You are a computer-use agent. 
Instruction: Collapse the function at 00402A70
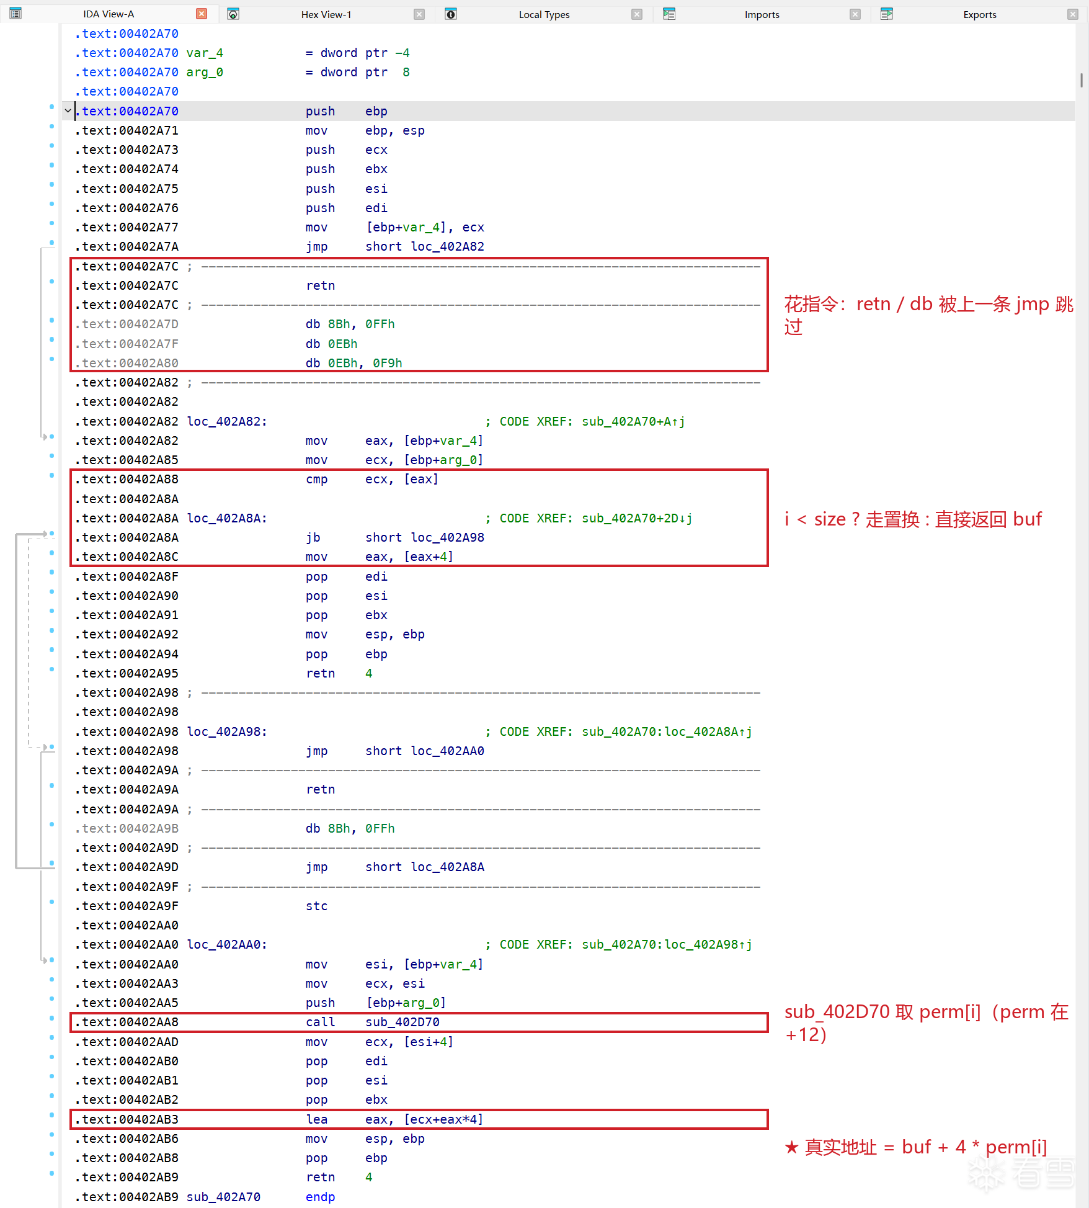(x=68, y=111)
